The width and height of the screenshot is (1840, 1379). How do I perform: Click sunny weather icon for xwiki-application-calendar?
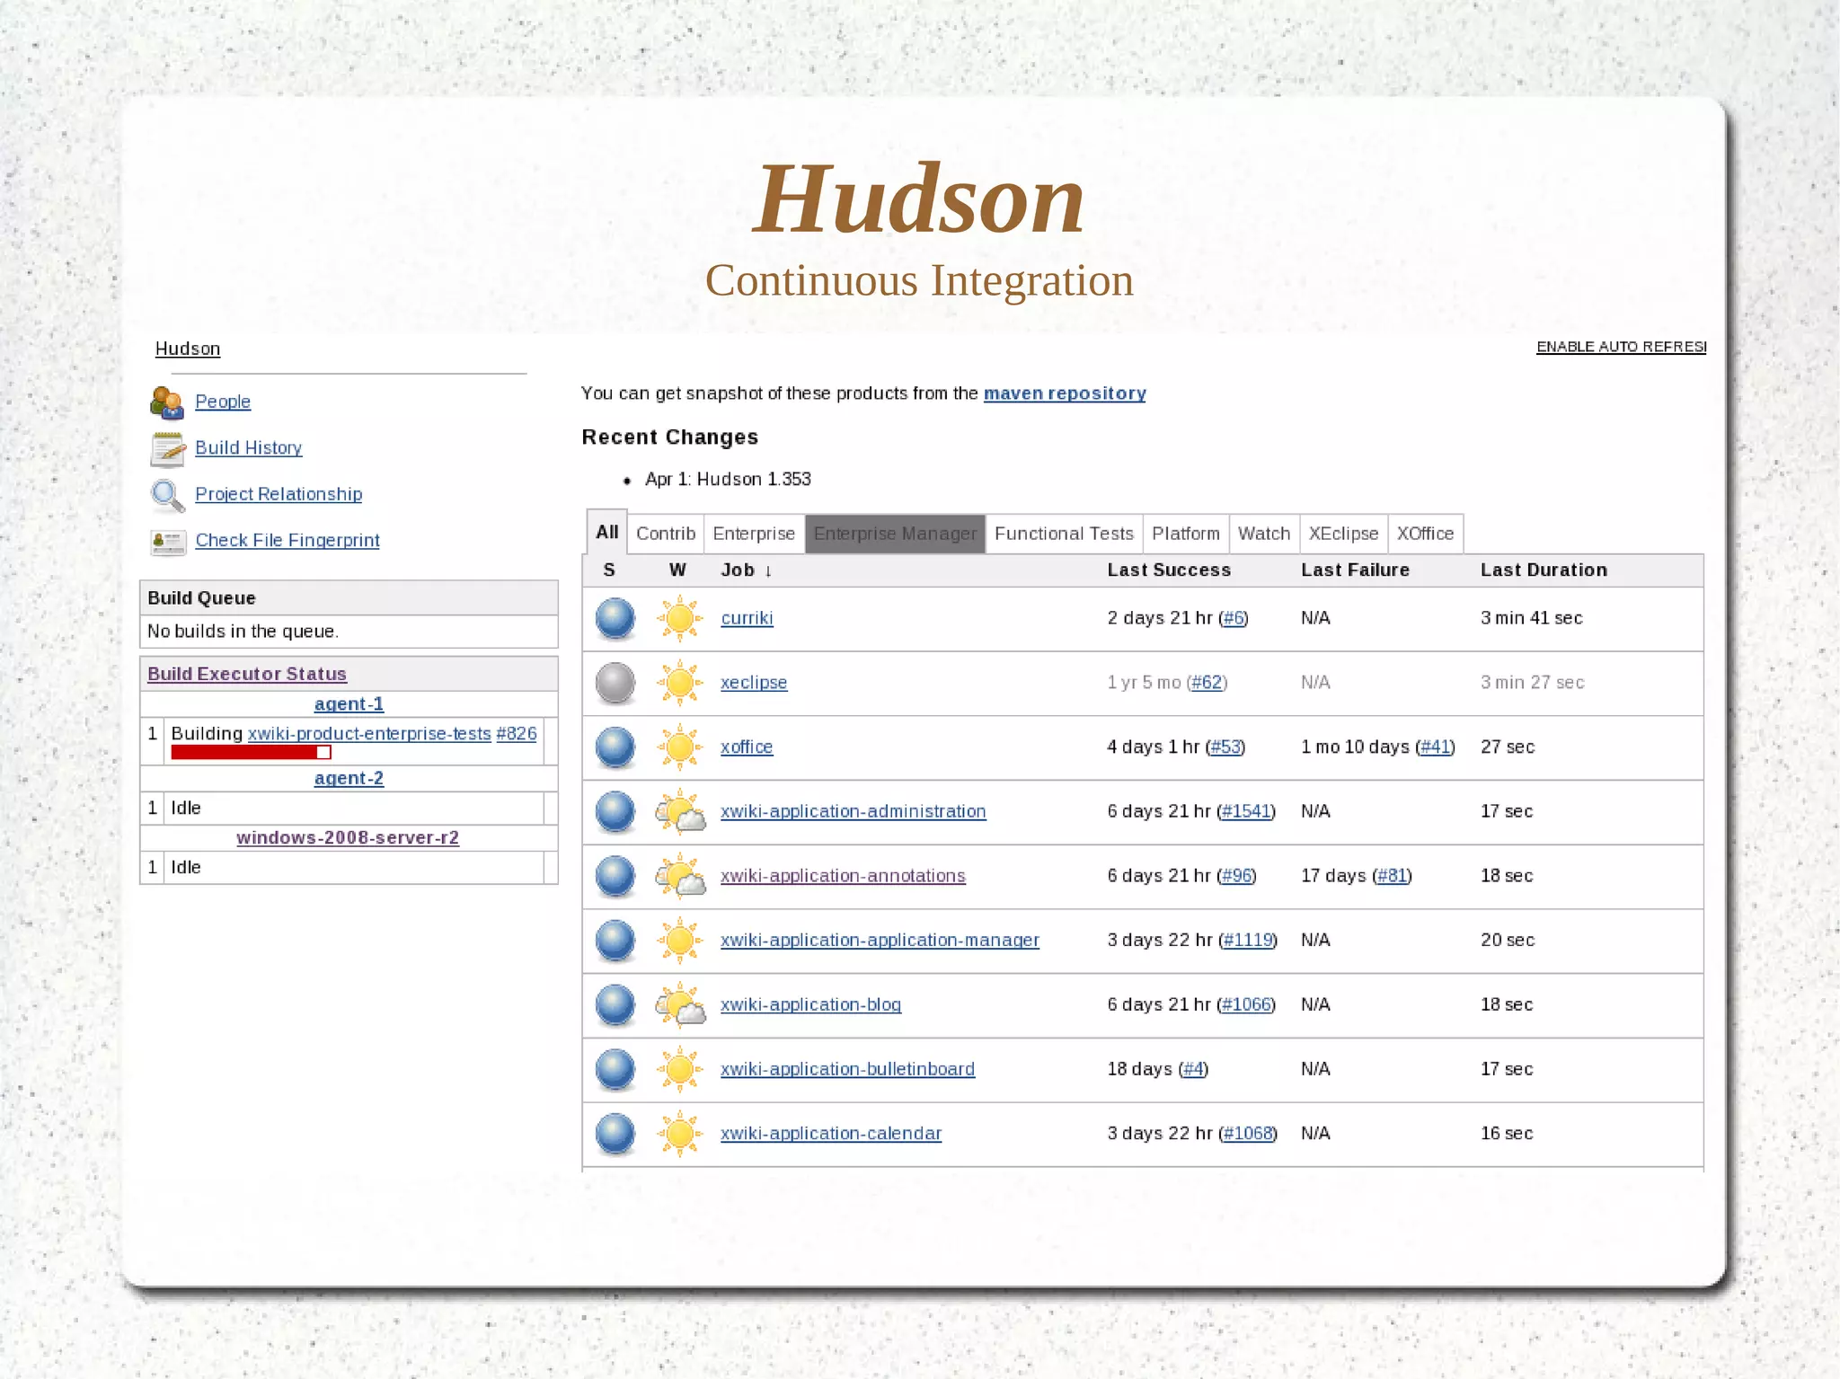tap(680, 1134)
